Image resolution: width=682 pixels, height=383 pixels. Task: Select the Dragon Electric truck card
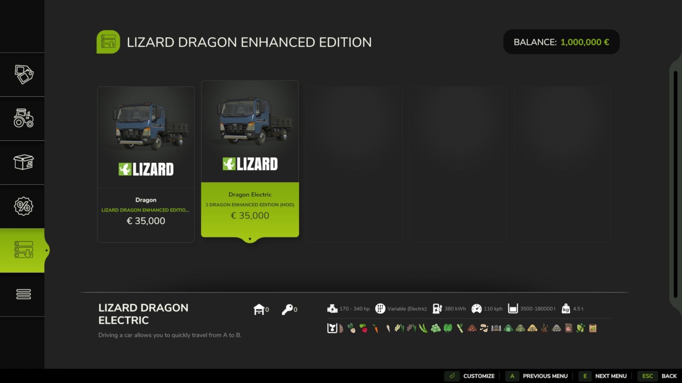250,159
